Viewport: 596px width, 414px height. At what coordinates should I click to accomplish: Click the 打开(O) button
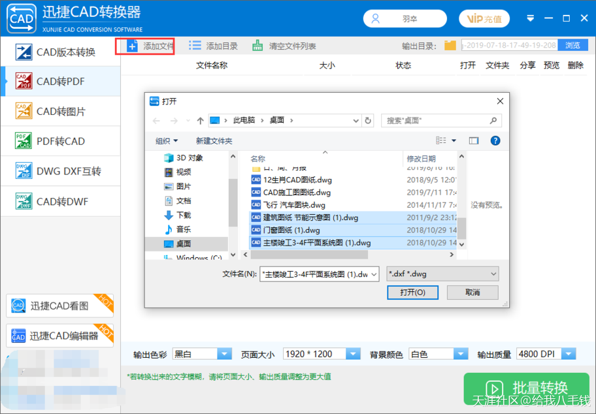[412, 293]
